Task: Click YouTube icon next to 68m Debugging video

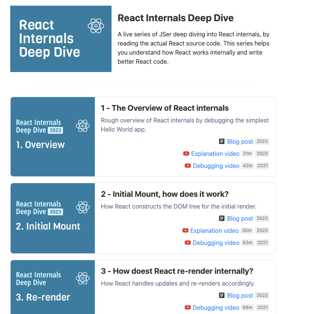Action: [188, 307]
